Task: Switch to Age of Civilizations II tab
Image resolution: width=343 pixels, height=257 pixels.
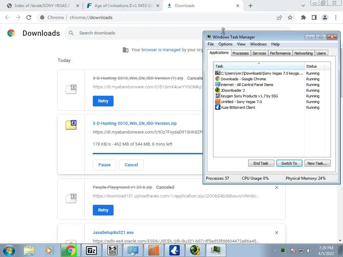Action: tap(123, 6)
